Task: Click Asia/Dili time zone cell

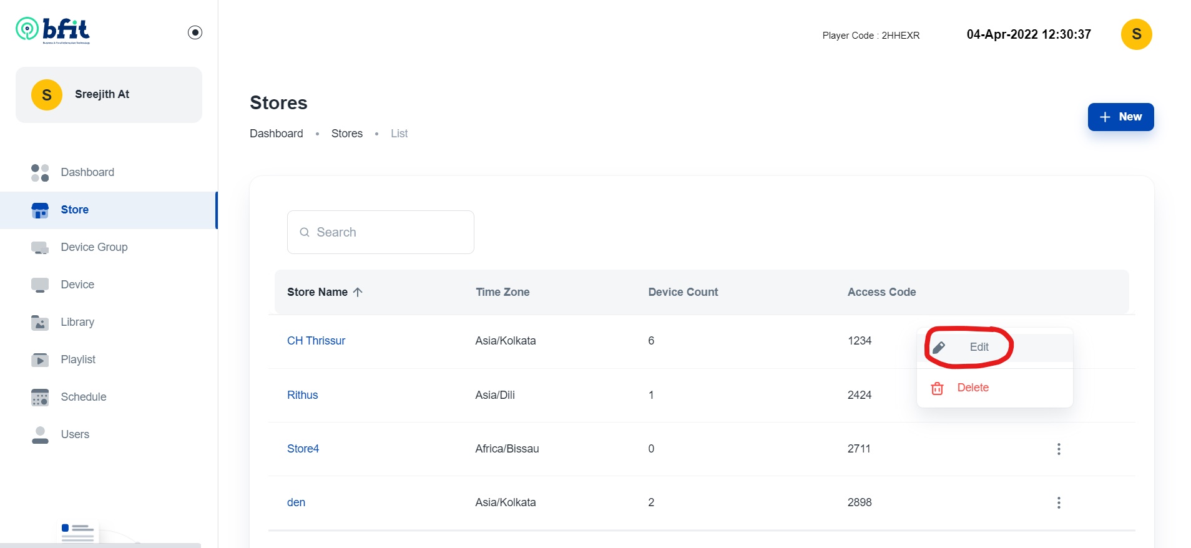Action: point(495,395)
